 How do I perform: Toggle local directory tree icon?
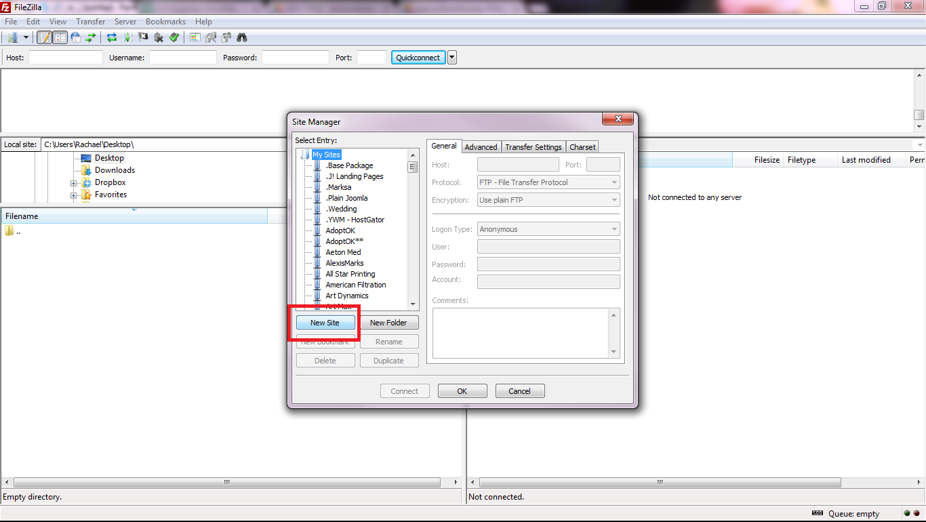tap(60, 37)
